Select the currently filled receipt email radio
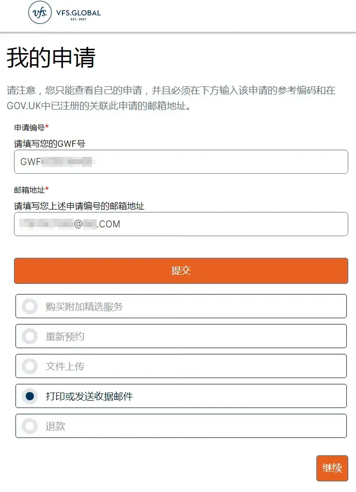356x492 pixels. [30, 395]
